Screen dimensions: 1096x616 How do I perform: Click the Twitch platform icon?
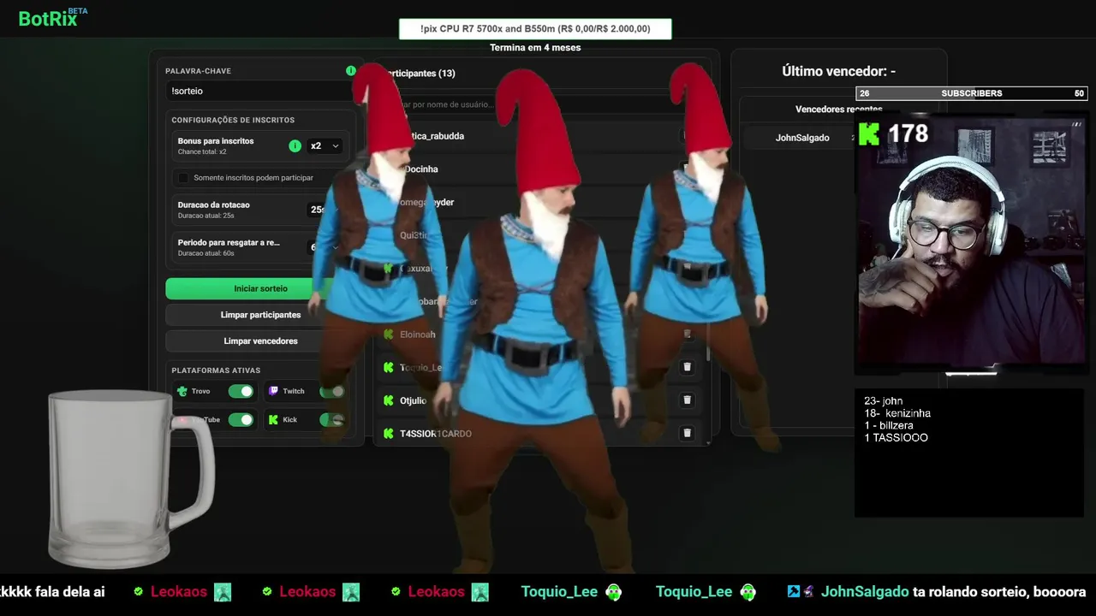tap(273, 391)
